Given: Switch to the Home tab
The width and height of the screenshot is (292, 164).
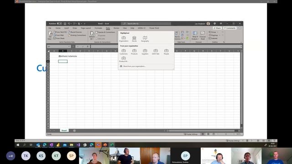Looking at the screenshot, I should (58, 28).
